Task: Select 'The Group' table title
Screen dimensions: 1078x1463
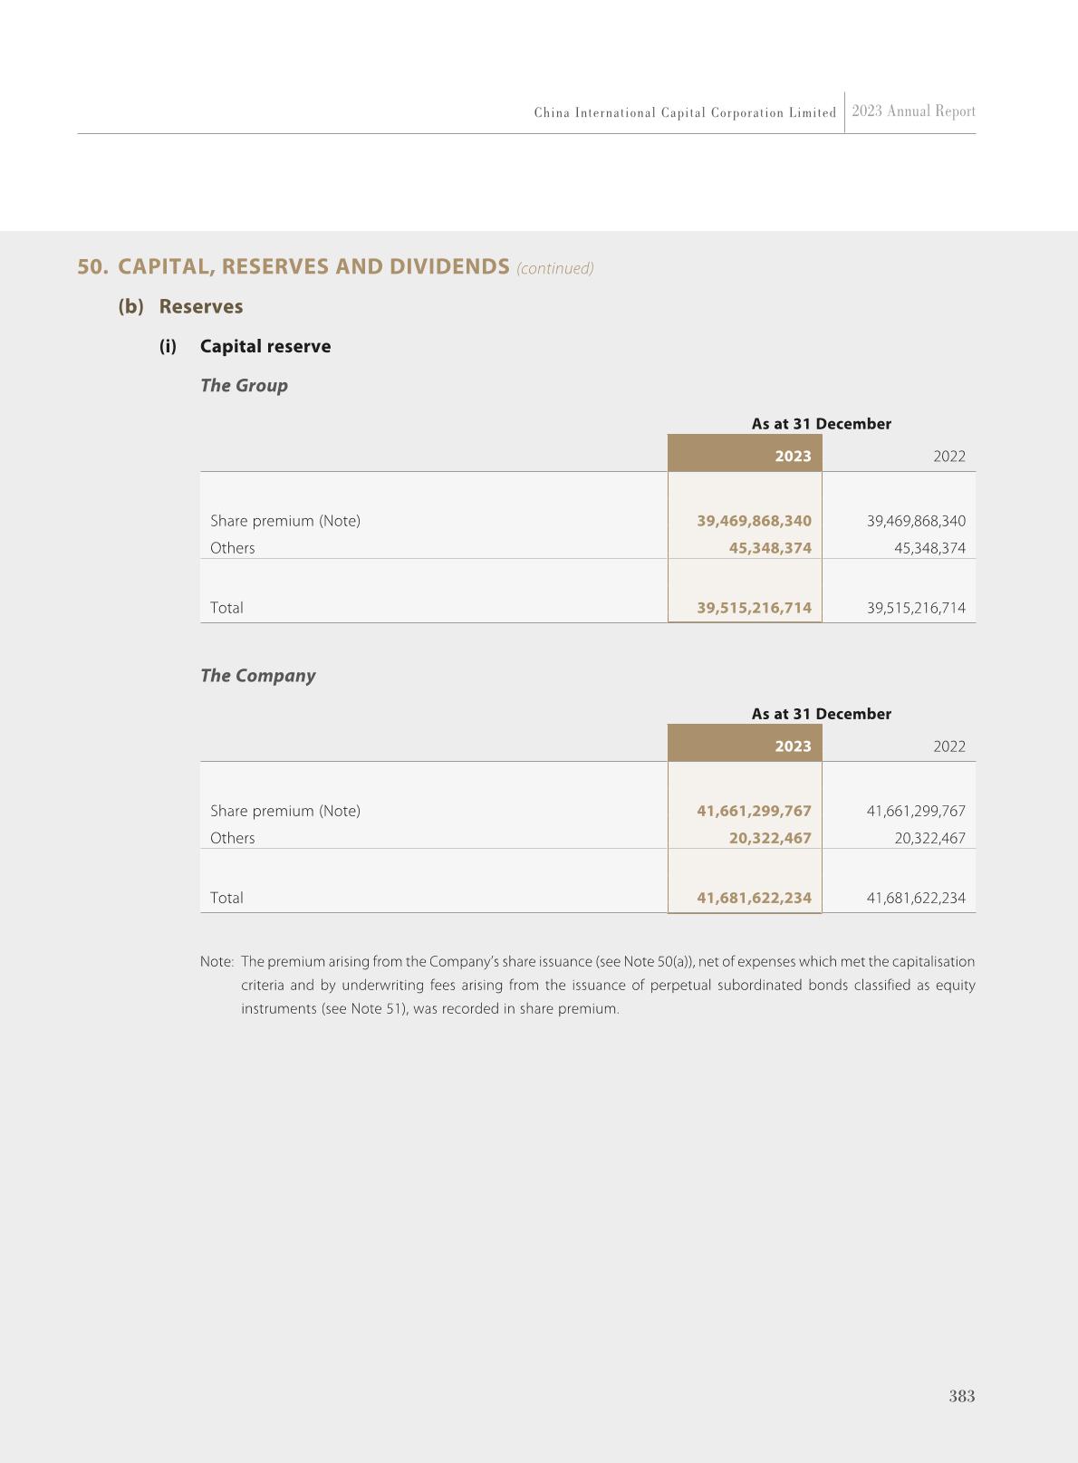Action: click(244, 386)
